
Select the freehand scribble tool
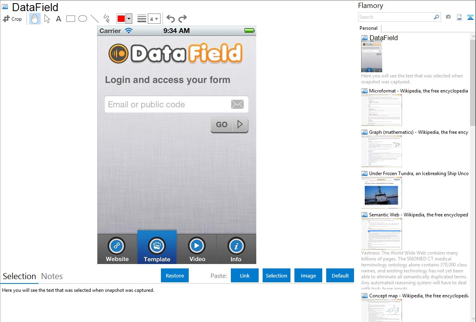(x=106, y=19)
